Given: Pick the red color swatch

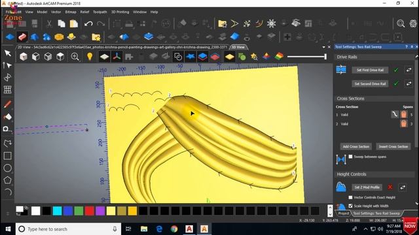Looking at the screenshot, I should click(89, 211).
